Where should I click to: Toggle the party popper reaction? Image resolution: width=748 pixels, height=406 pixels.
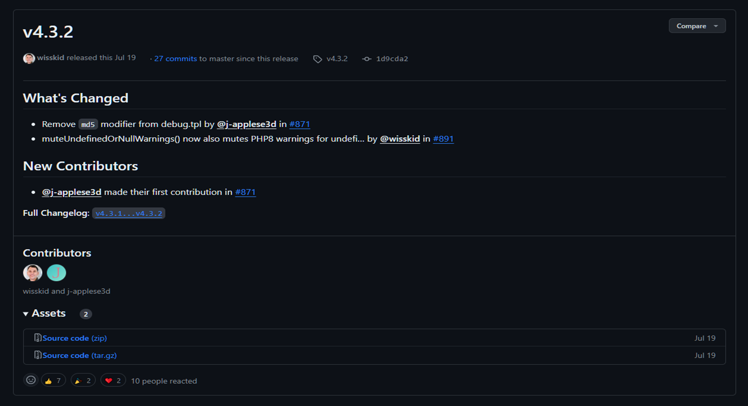click(83, 381)
